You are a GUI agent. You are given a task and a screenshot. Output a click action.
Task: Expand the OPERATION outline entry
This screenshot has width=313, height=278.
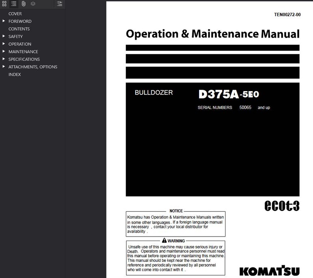4,44
